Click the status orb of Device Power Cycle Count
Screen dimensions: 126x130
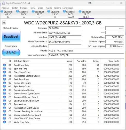tap(4, 94)
